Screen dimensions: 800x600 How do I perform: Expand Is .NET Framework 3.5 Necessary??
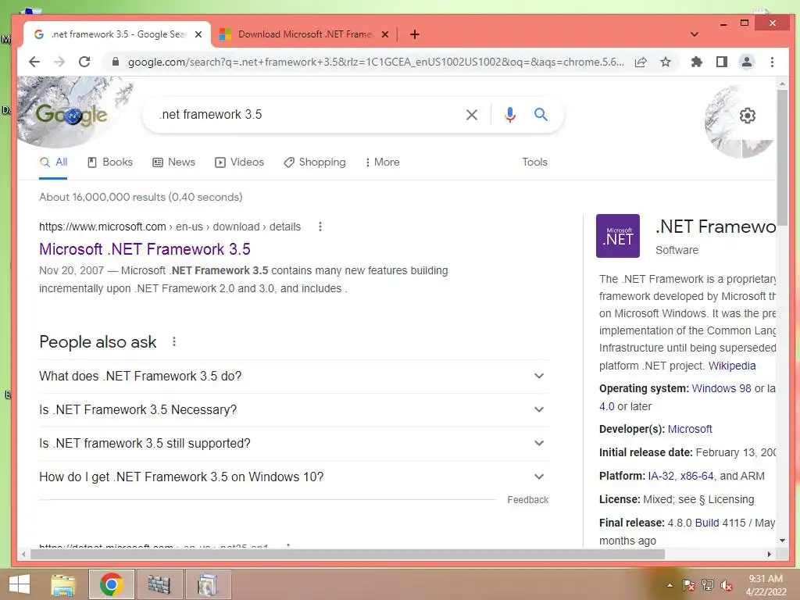coord(294,409)
